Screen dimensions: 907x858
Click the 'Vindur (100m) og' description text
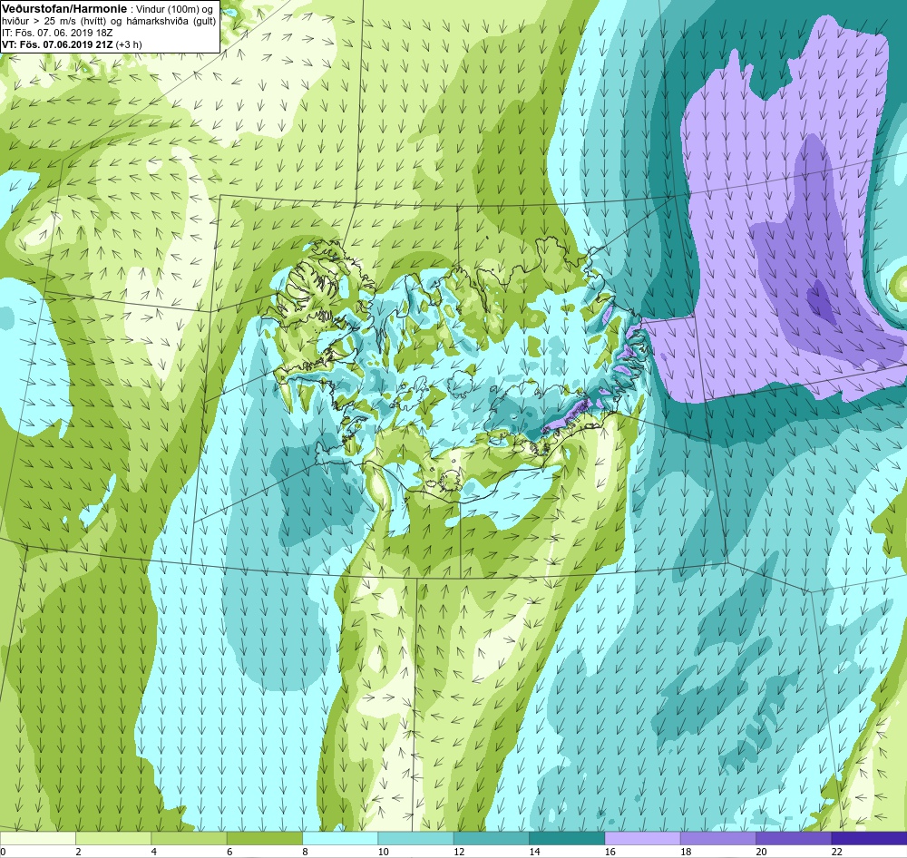tap(173, 9)
